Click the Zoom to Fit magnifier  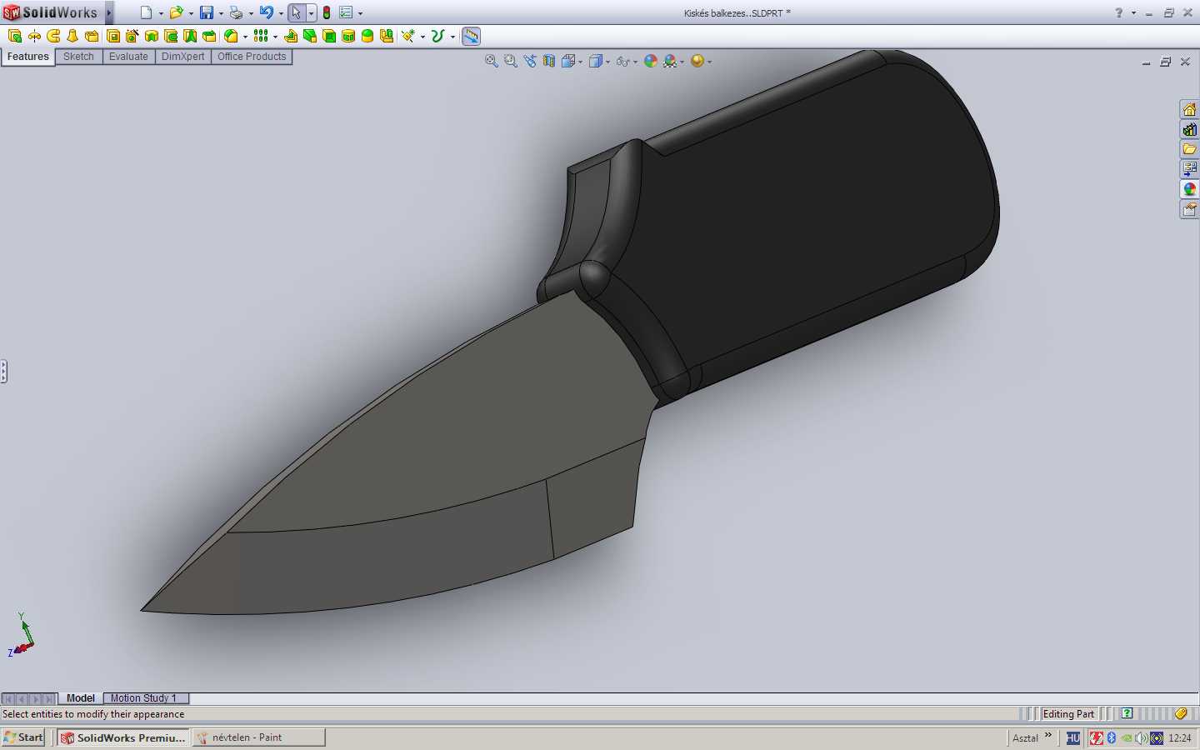pyautogui.click(x=492, y=61)
